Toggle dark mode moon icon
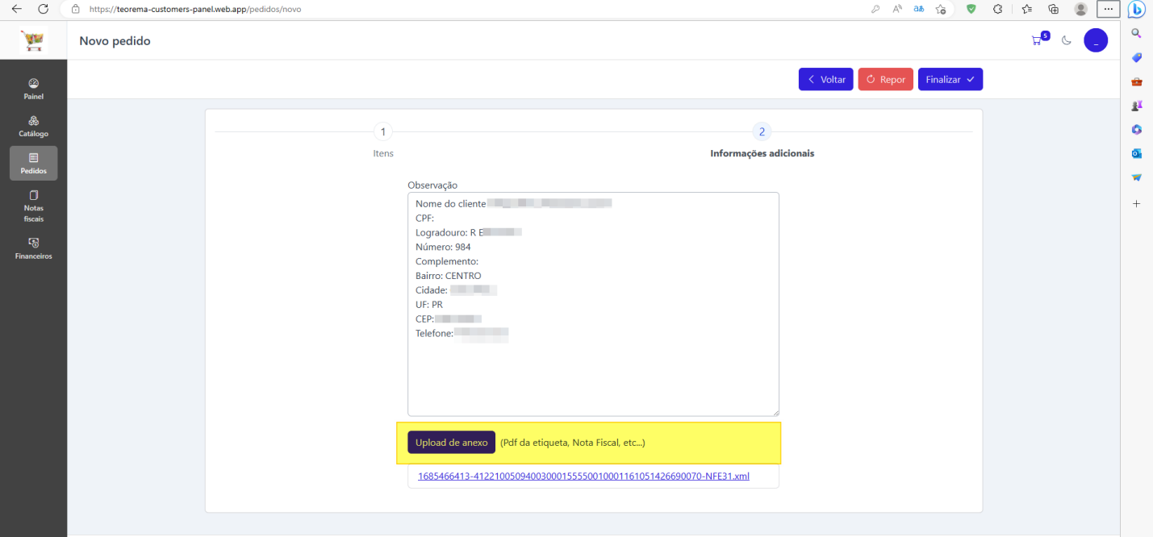This screenshot has height=537, width=1153. (x=1067, y=40)
